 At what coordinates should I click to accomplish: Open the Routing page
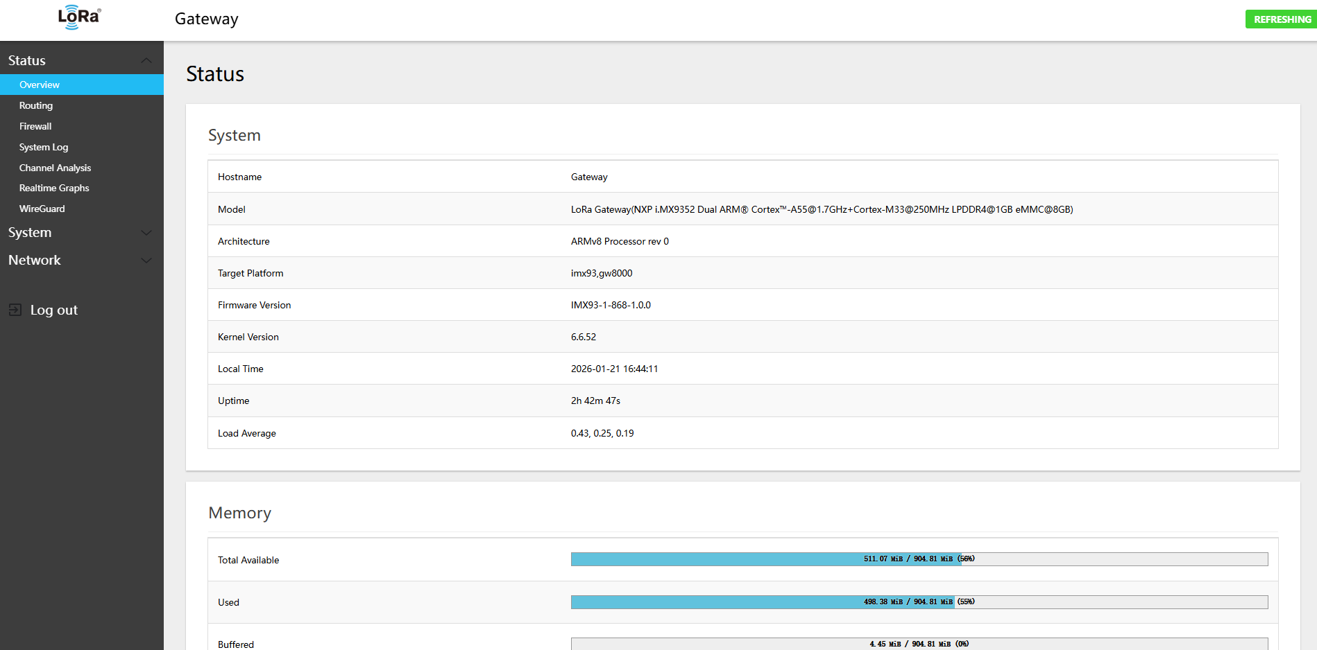36,105
